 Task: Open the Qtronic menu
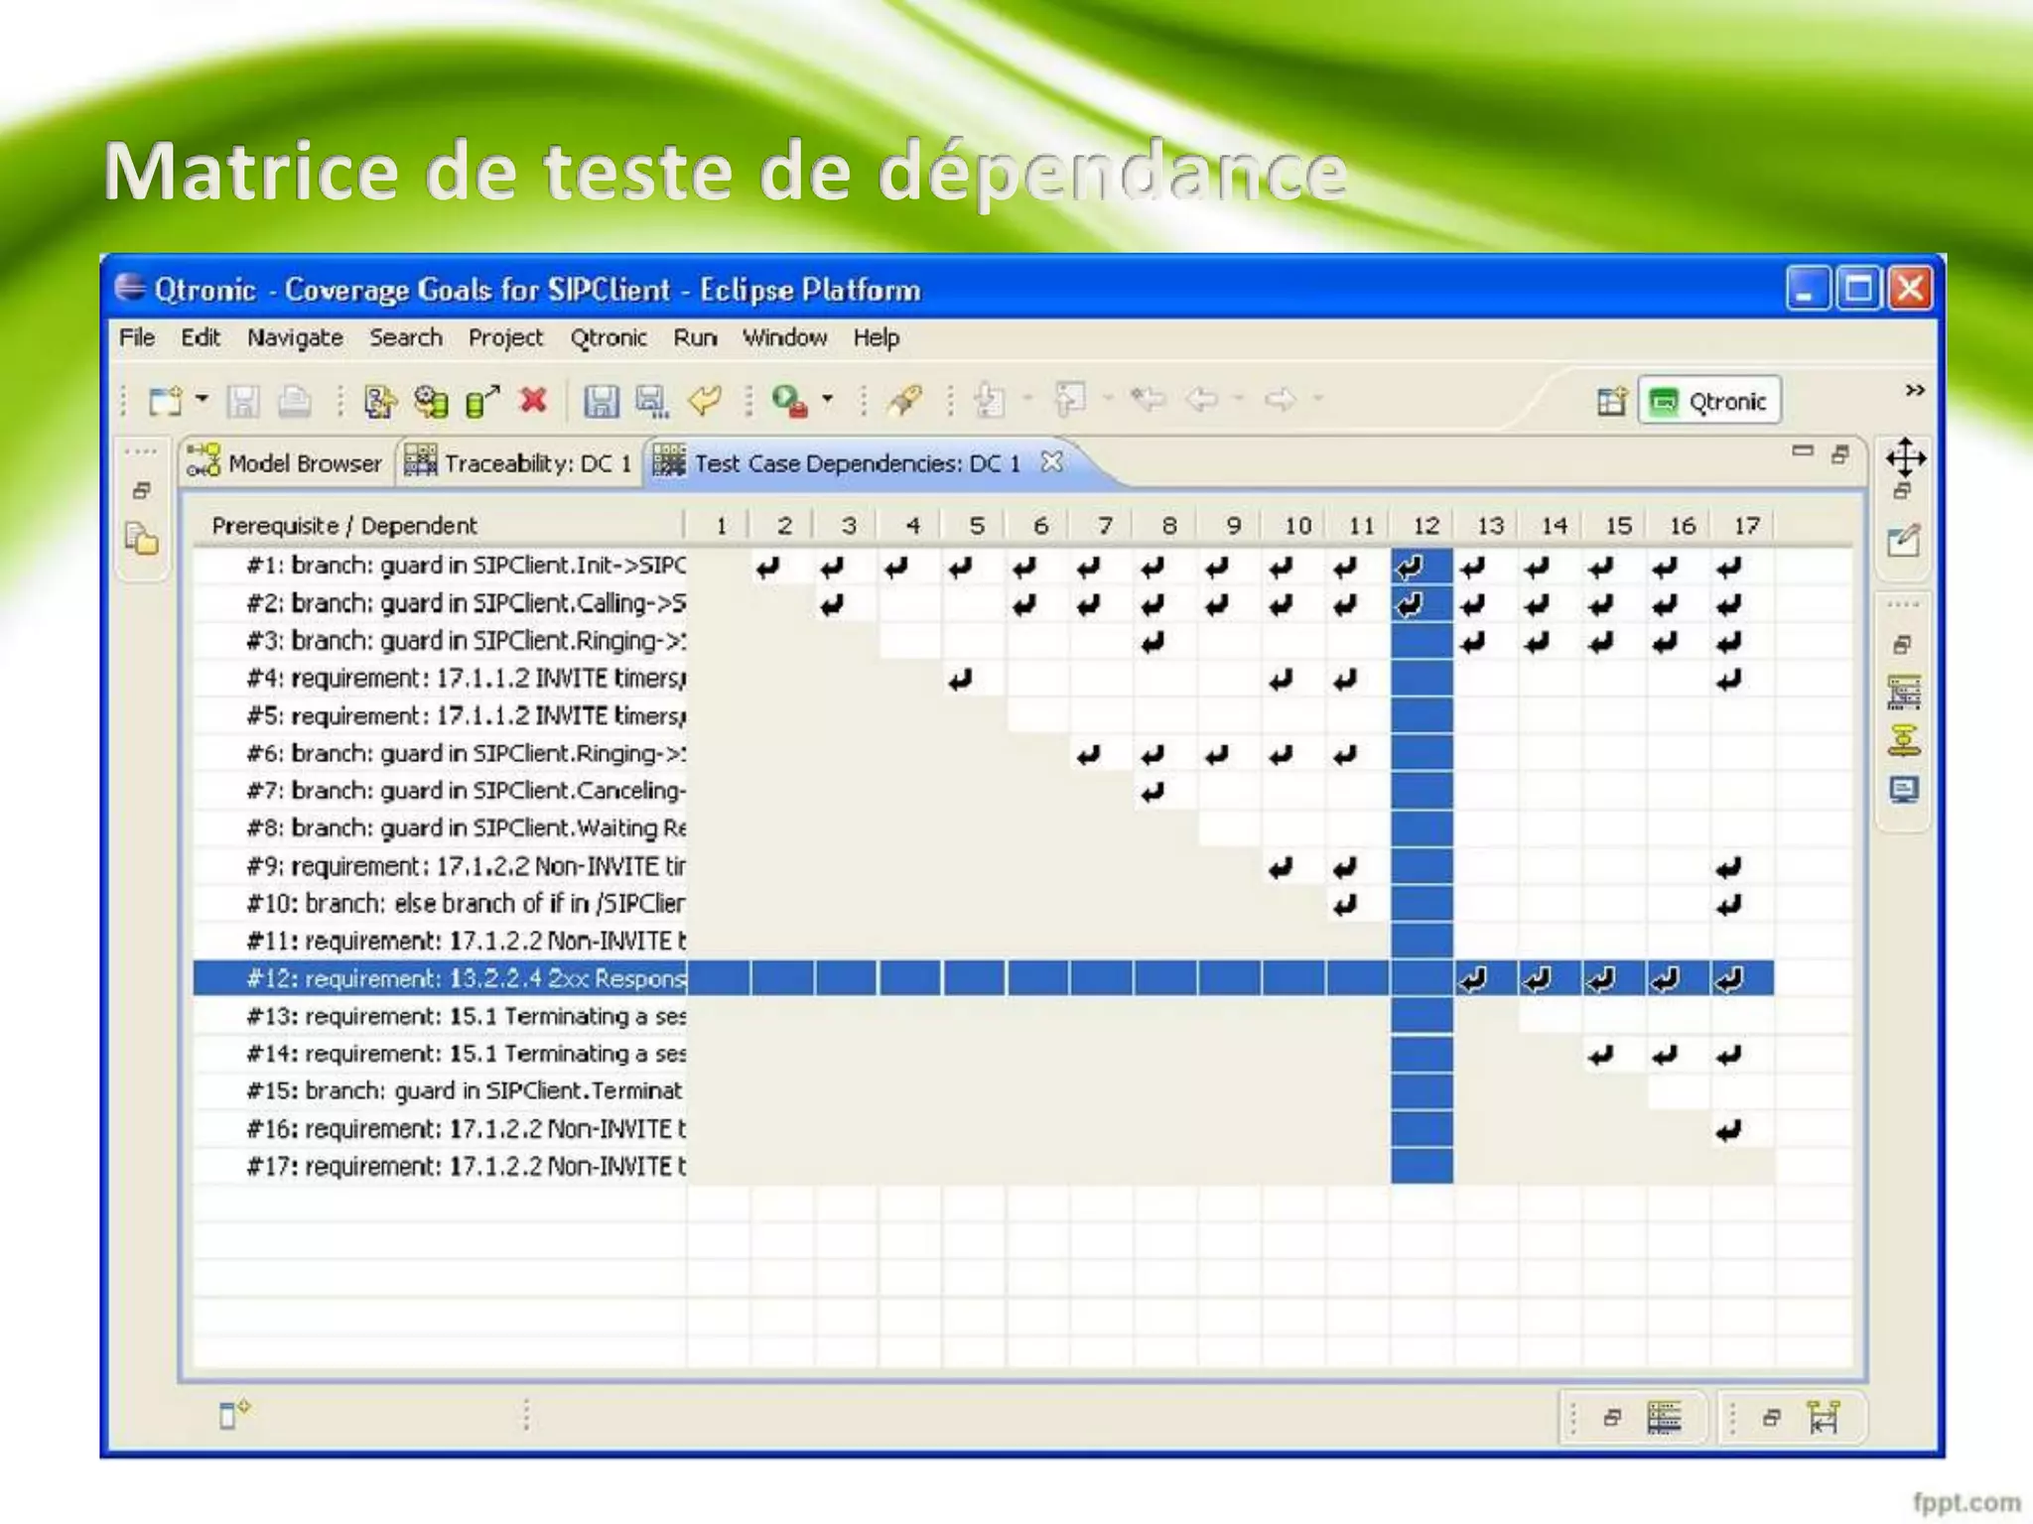coord(608,338)
